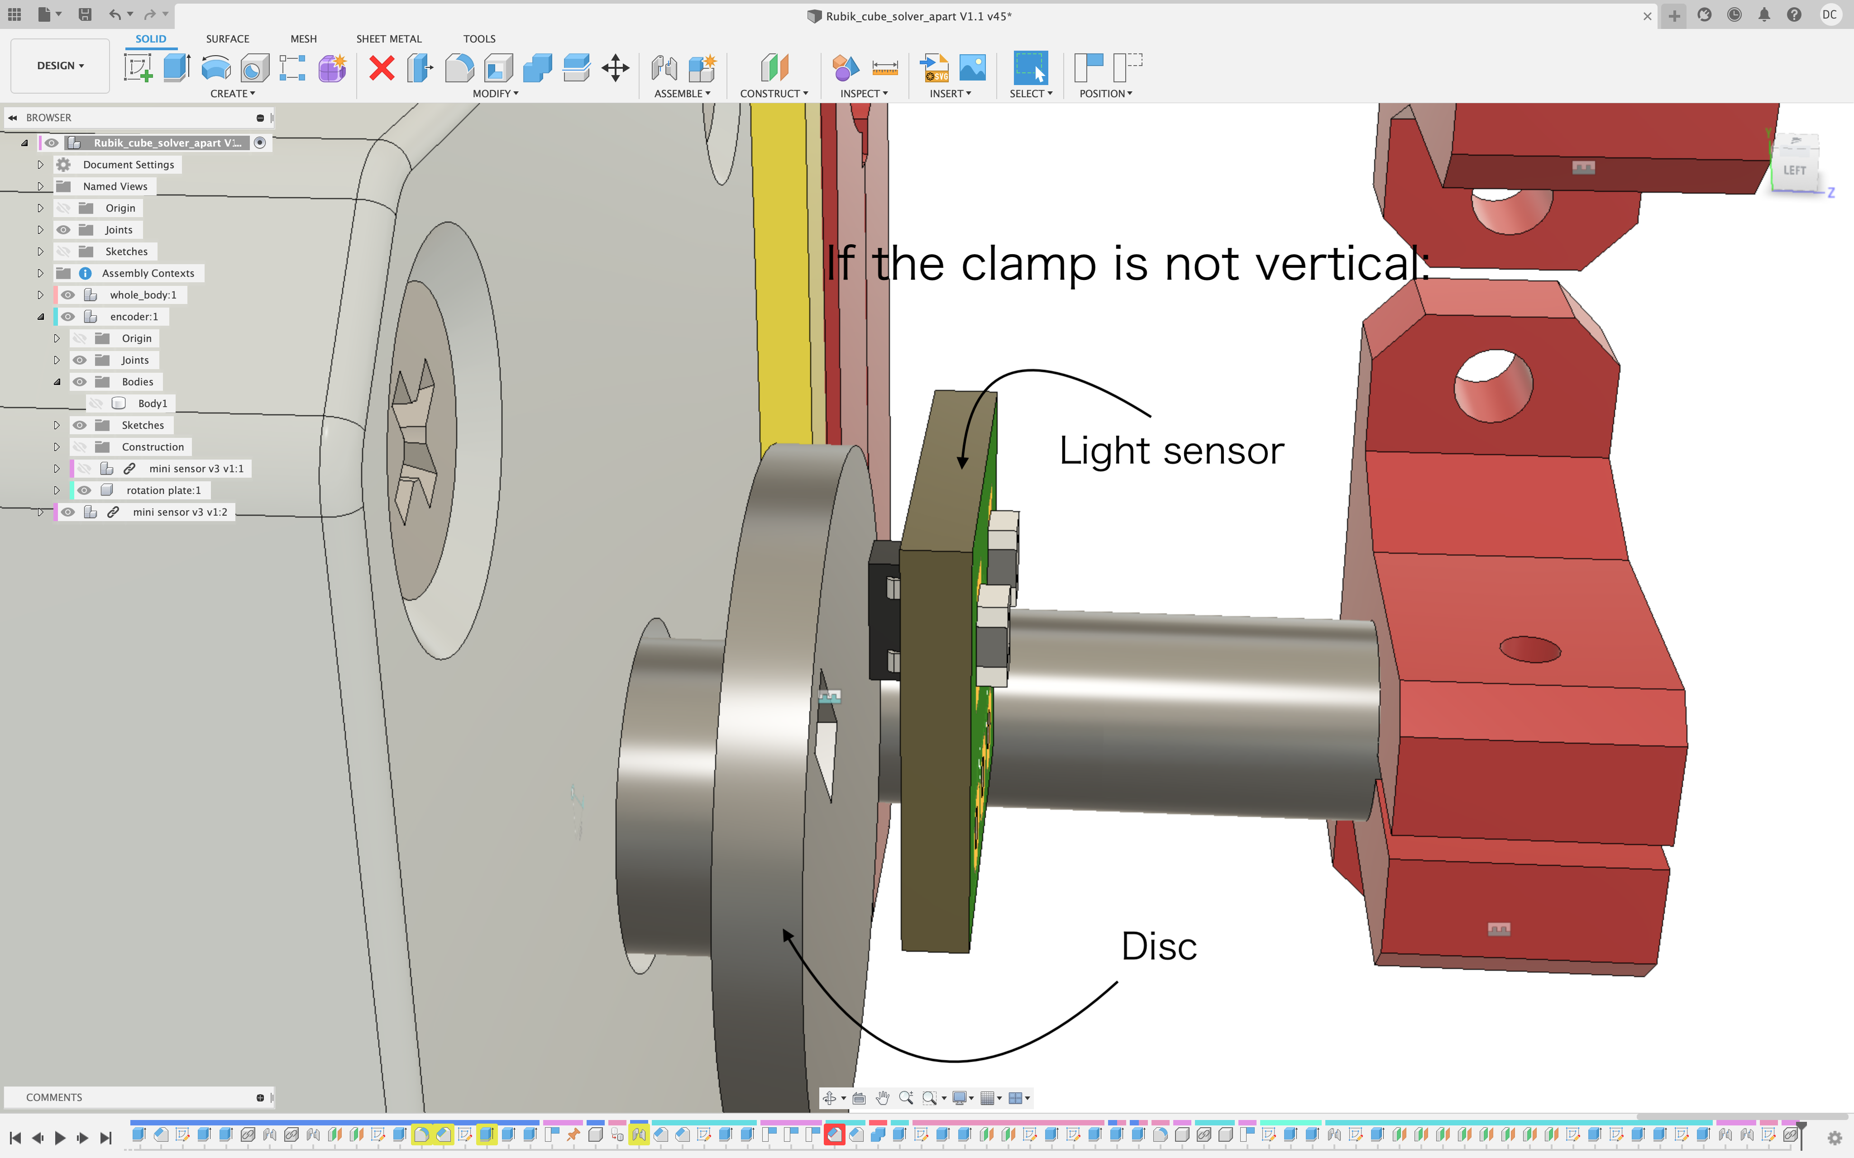Switch to the MESH tab

pyautogui.click(x=303, y=38)
